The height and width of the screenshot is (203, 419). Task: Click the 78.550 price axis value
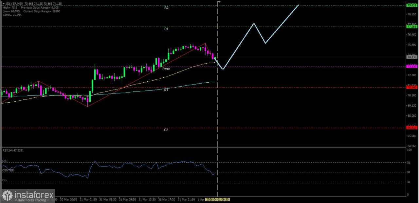pyautogui.click(x=411, y=14)
